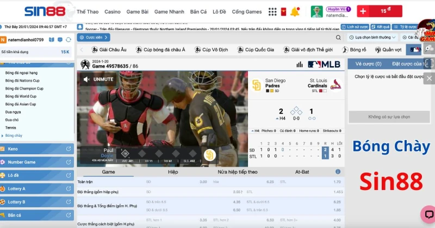Screen dimensions: 435x228
Task: Click the SIN88 logo
Action: click(x=45, y=11)
